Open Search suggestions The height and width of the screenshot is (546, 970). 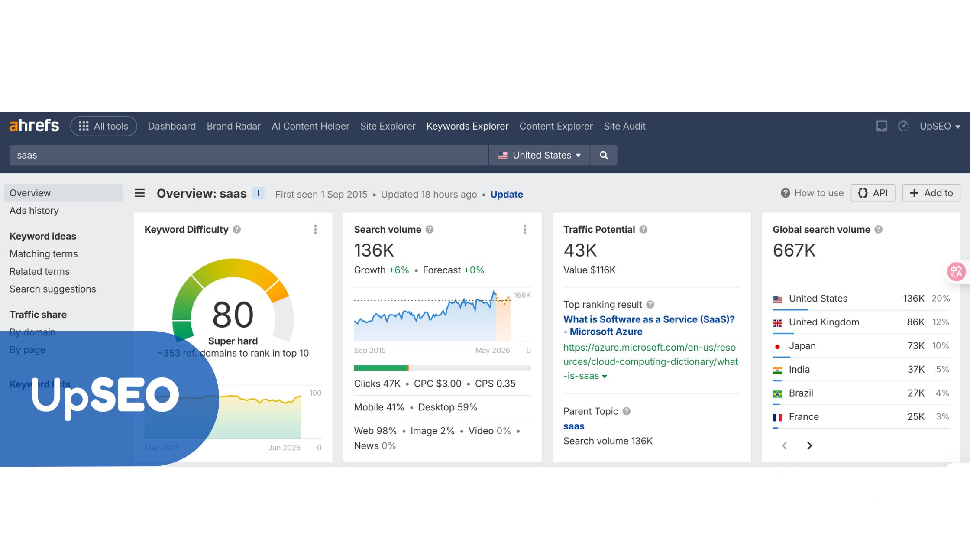(53, 289)
